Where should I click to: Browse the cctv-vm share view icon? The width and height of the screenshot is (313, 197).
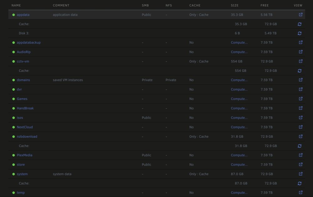[x=300, y=61]
